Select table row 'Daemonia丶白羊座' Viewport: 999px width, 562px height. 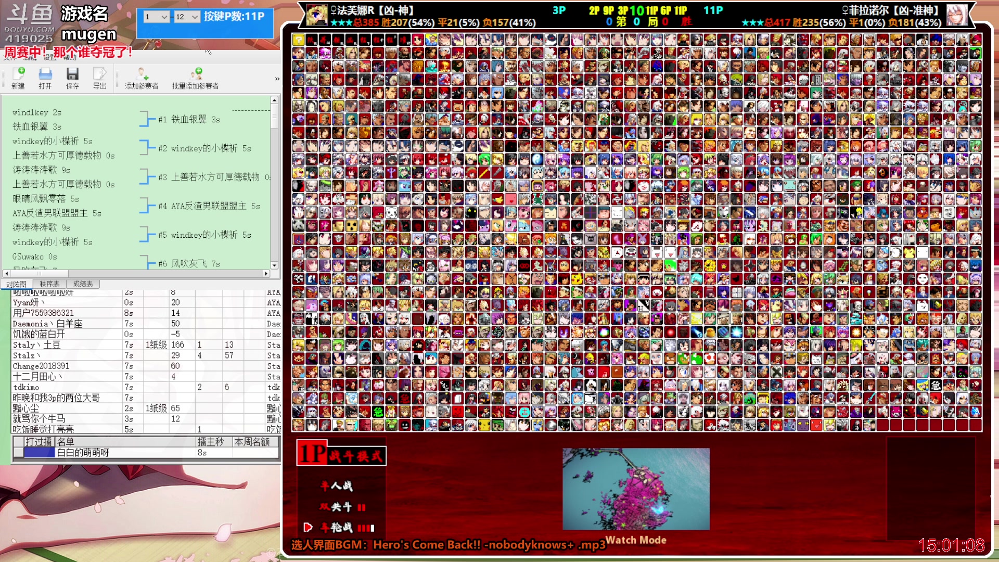pos(146,324)
